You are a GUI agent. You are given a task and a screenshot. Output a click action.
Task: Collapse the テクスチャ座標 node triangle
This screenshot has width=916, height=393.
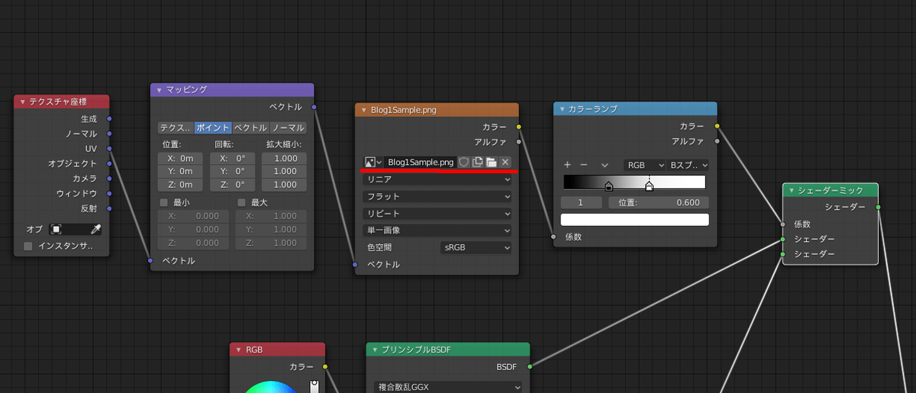pos(23,102)
